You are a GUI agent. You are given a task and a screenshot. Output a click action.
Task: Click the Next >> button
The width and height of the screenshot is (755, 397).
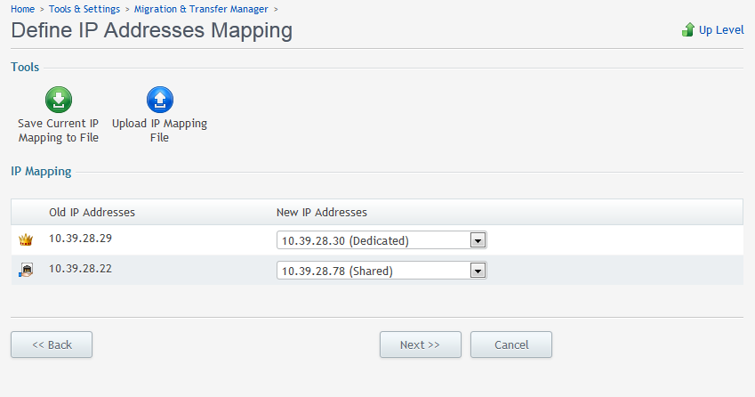(421, 344)
